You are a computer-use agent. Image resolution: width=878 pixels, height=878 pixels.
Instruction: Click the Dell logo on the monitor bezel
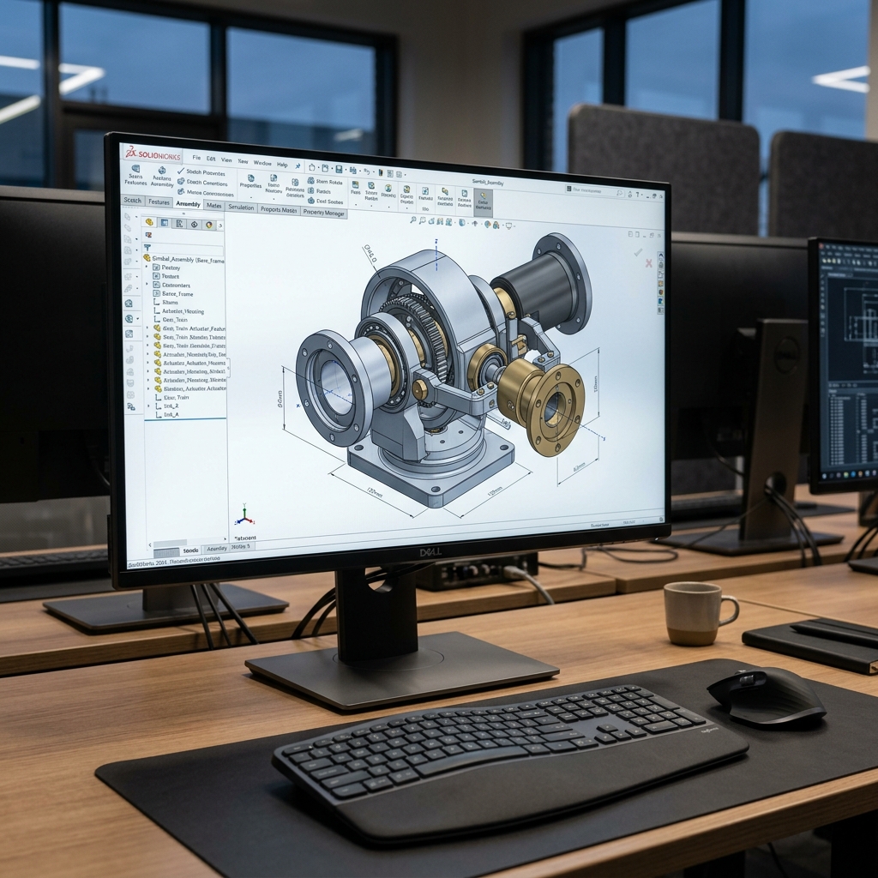point(430,551)
